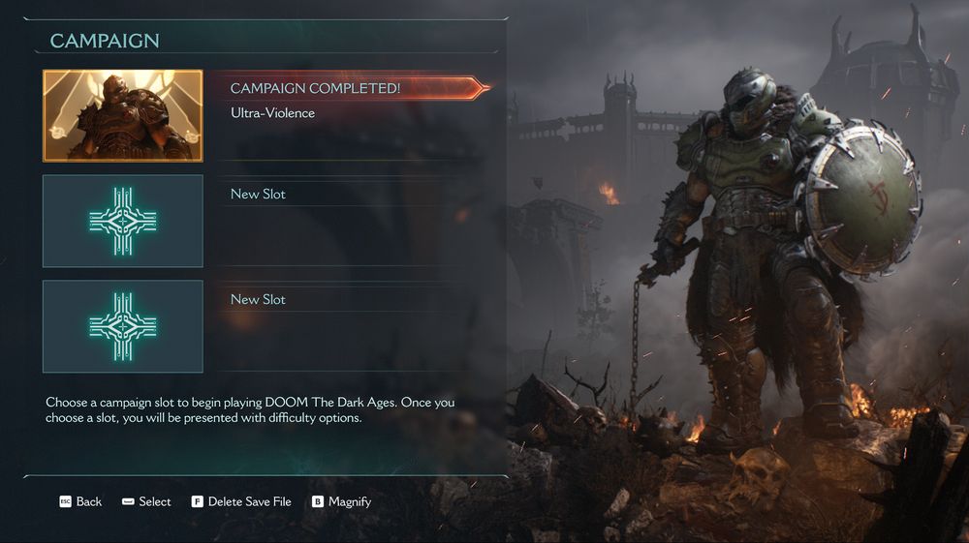Screen dimensions: 969x543
Task: Select the CAMPAIGN COMPLETED! banner
Action: point(353,88)
